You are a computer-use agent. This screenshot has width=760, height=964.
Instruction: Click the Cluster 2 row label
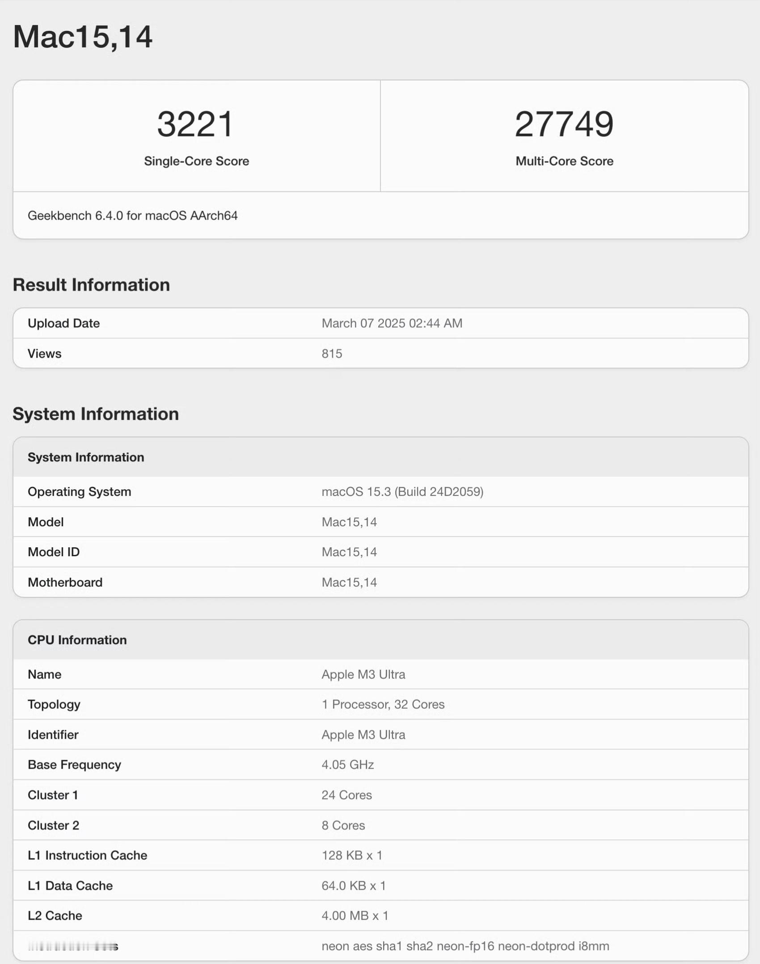coord(53,825)
